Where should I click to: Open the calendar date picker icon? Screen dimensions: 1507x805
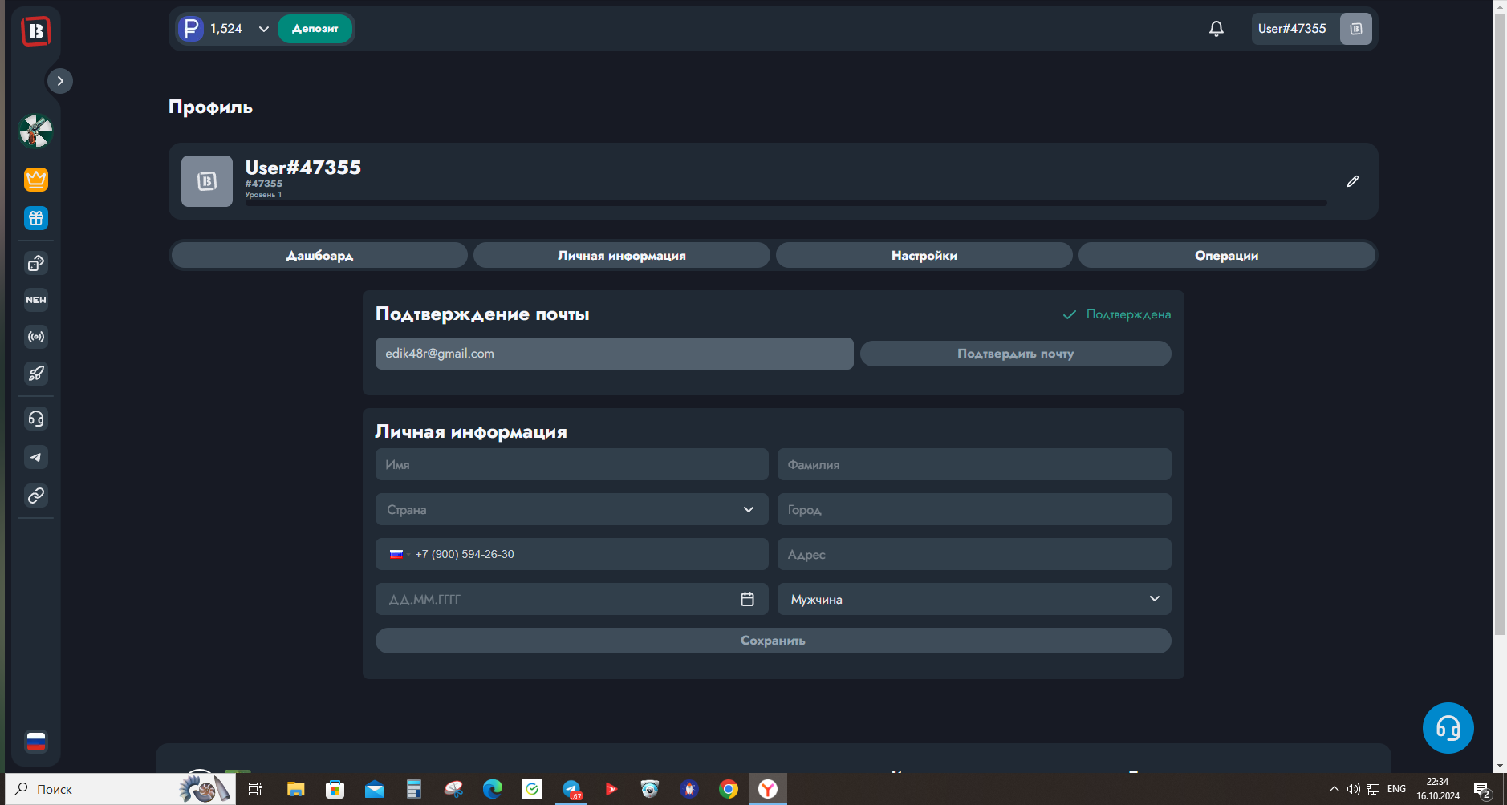pyautogui.click(x=747, y=599)
